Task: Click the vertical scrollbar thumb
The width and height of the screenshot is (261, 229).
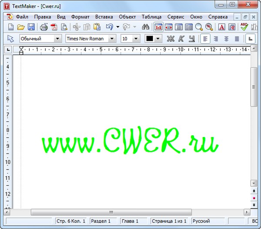Action: [x=254, y=87]
